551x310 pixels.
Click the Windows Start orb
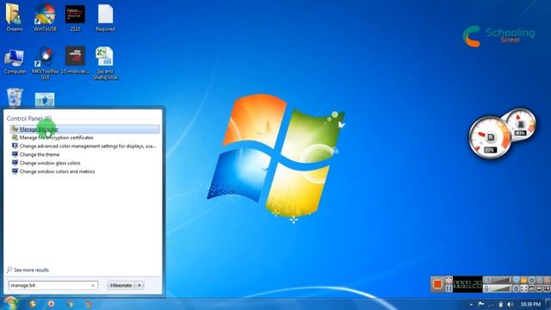pyautogui.click(x=10, y=303)
